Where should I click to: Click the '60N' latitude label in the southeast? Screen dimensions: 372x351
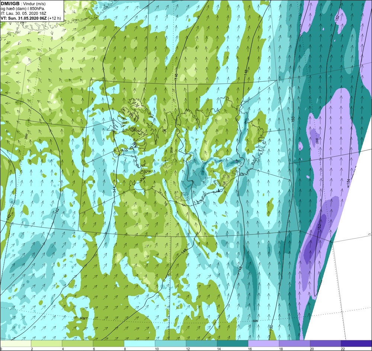coord(255,321)
